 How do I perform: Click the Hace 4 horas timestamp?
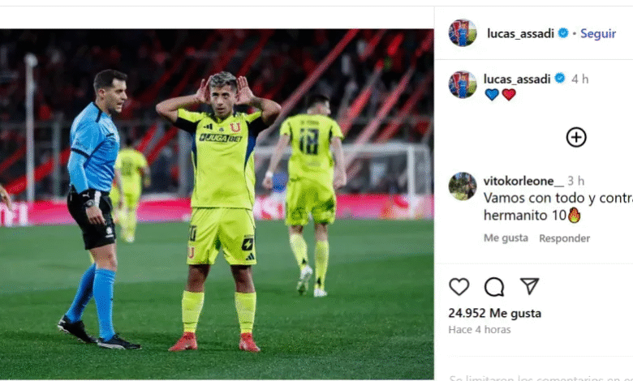(x=480, y=330)
